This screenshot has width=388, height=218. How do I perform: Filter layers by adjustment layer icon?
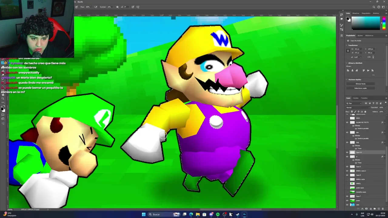tap(370, 103)
